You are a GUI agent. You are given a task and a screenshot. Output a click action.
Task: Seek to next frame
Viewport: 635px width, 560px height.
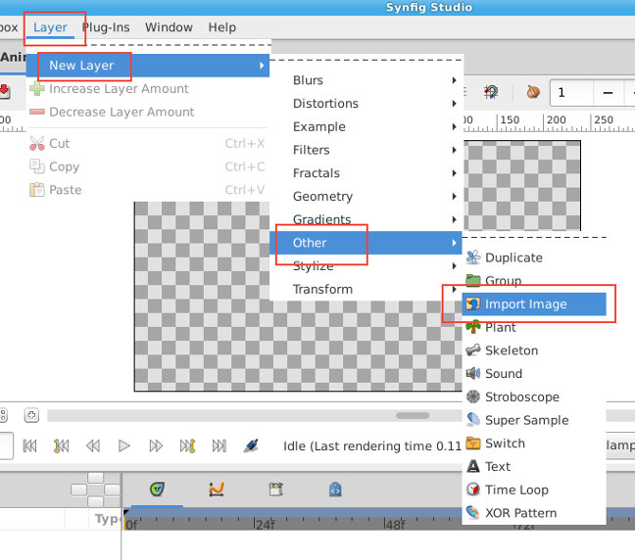[156, 445]
